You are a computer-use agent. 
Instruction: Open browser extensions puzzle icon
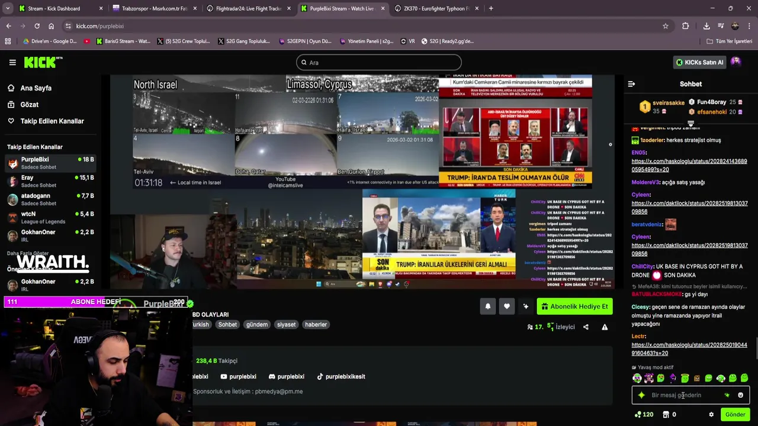click(686, 26)
